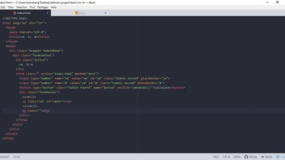Click the empty p class="" line
Image resolution: width=285 pixels, height=160 pixels.
(36, 111)
